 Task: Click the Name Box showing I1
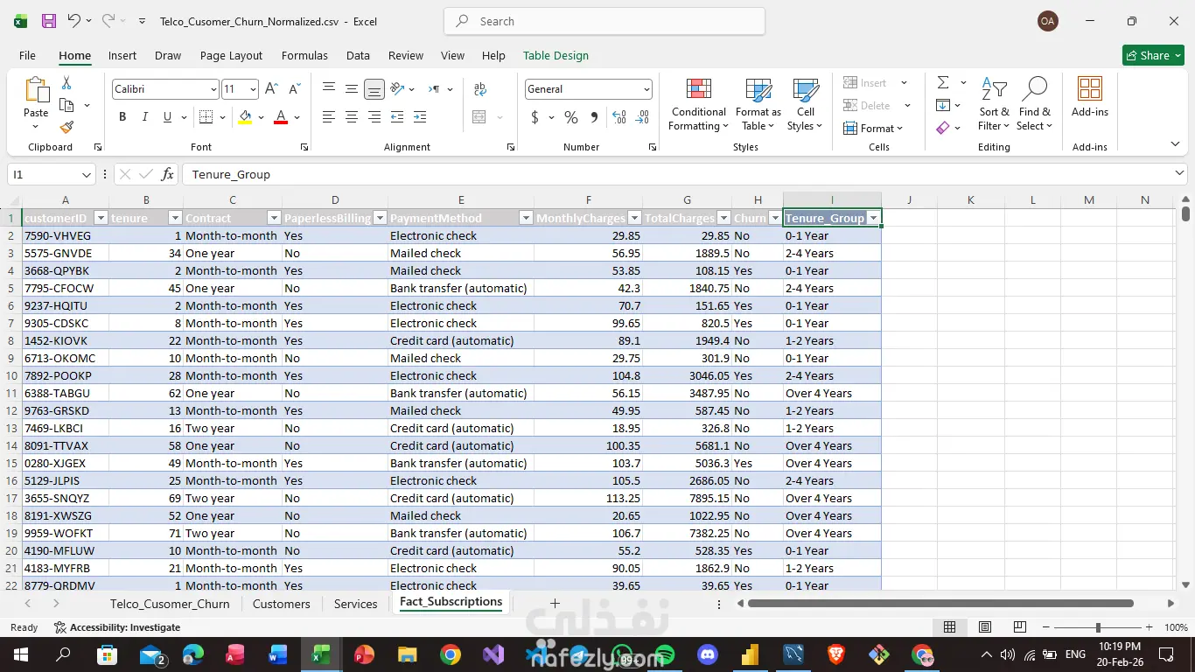[x=42, y=174]
